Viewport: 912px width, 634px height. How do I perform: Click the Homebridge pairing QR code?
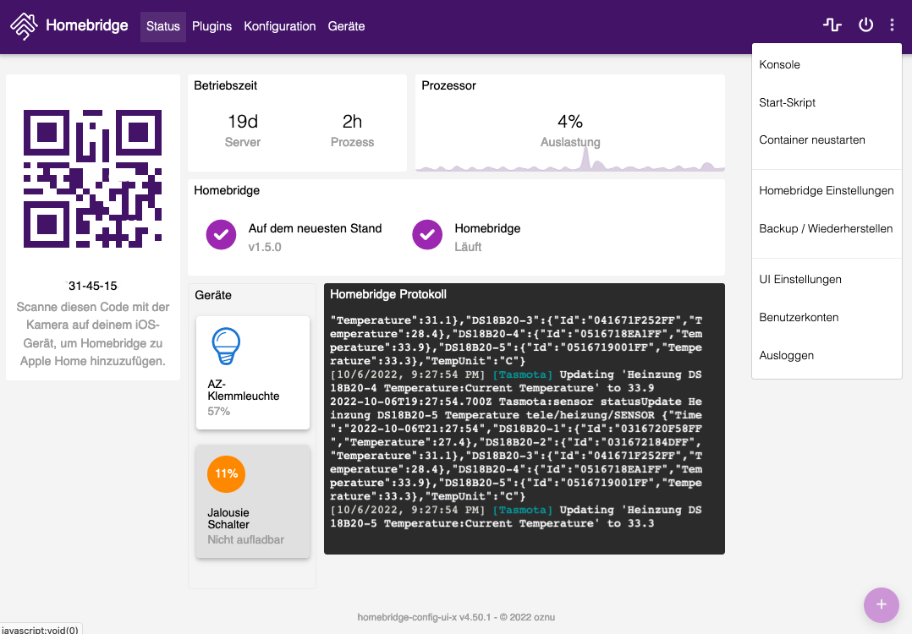pos(92,178)
